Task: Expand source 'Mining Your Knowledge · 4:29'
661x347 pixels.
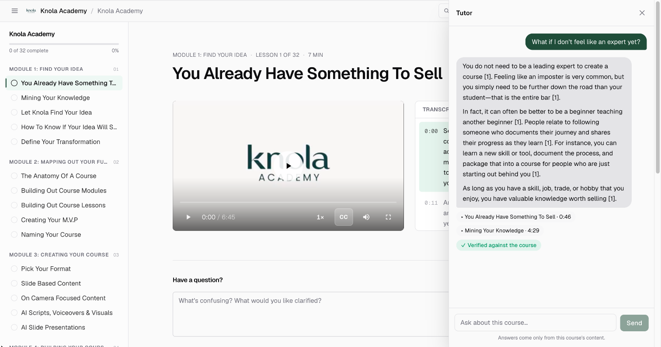Action: (500, 230)
